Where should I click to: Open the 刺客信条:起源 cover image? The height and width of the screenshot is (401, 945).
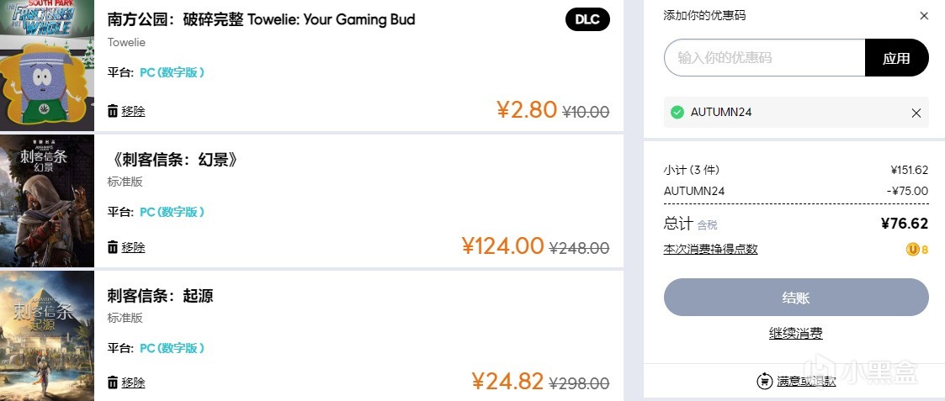47,336
